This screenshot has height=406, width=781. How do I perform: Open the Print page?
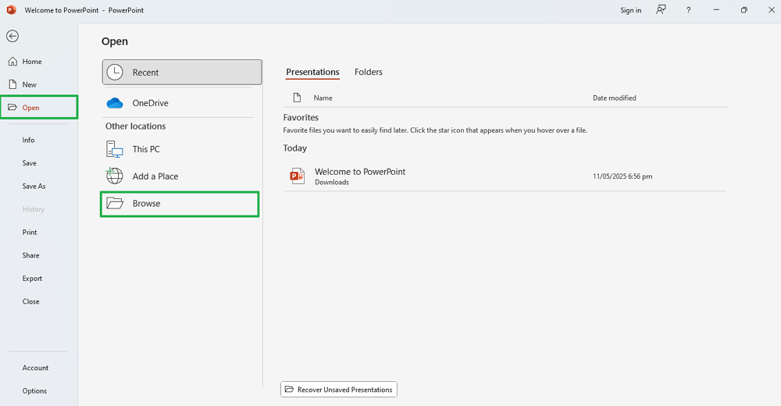pos(30,232)
